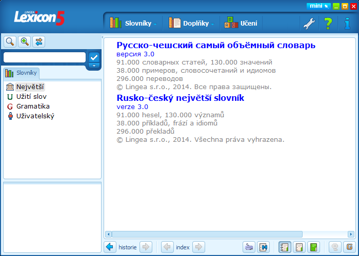The height and width of the screenshot is (256, 359).
Task: Open the virtual keyboard icon
Action: click(249, 247)
